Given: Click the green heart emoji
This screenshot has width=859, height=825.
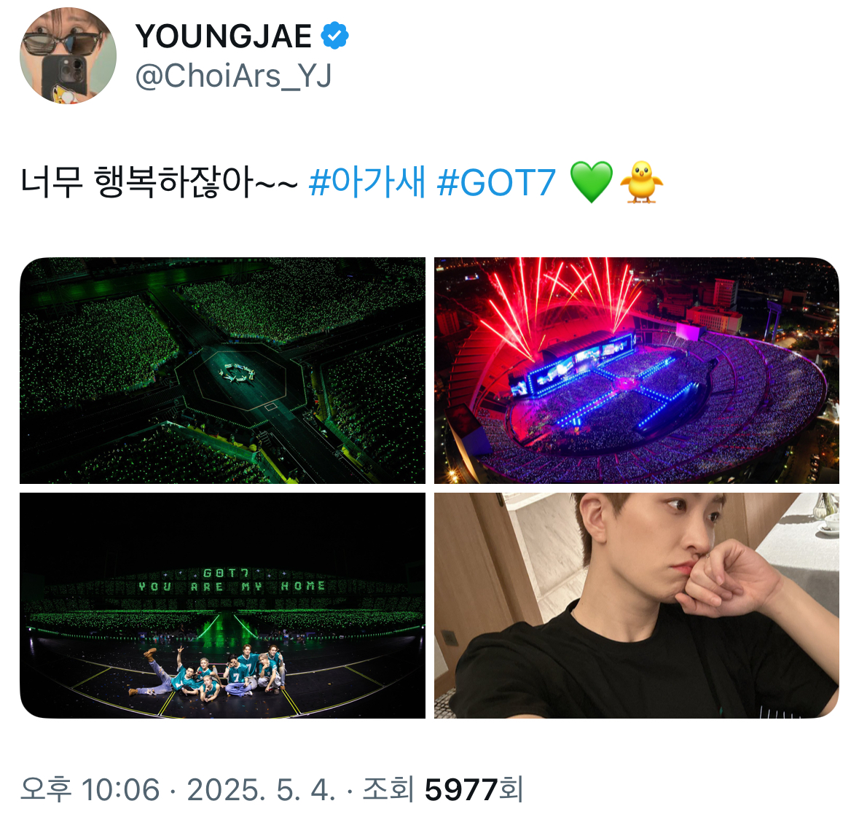Looking at the screenshot, I should click(591, 182).
